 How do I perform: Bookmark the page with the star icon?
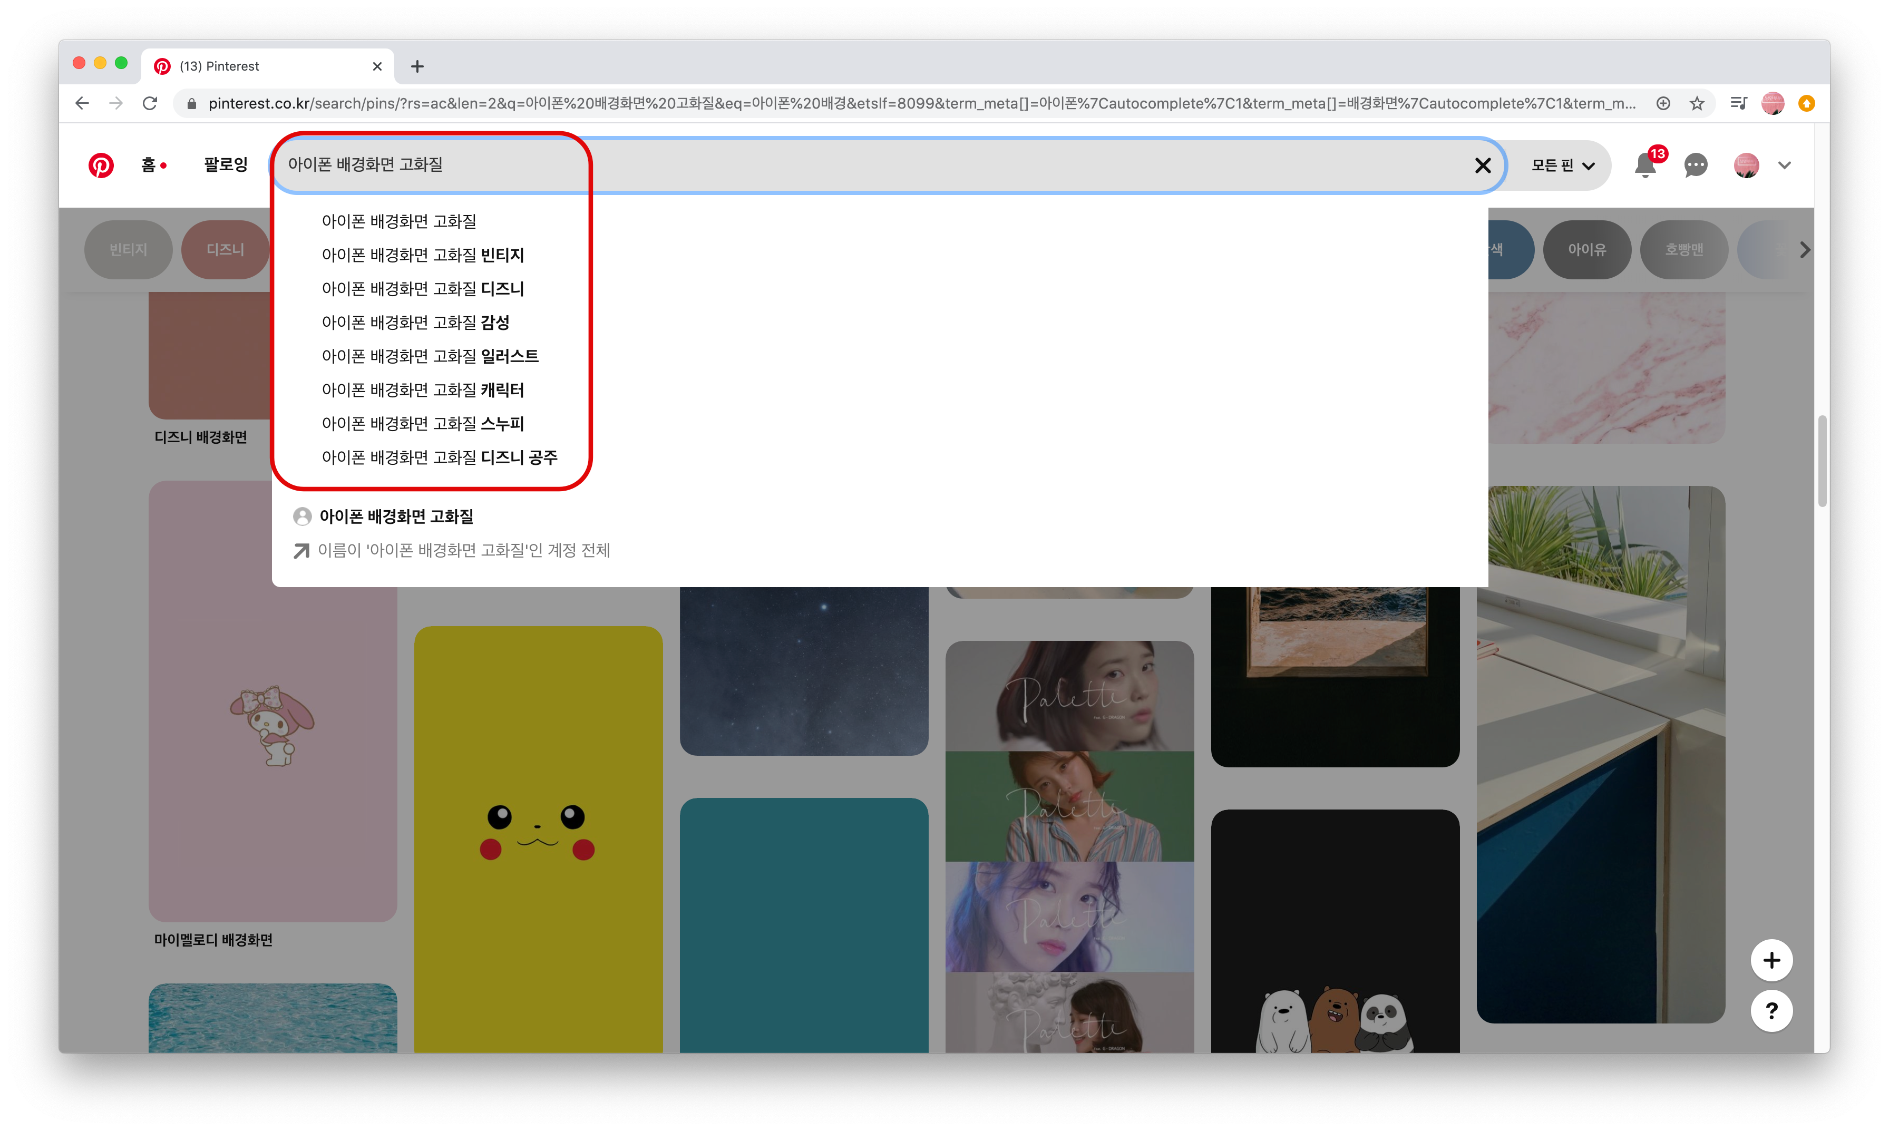pyautogui.click(x=1696, y=103)
